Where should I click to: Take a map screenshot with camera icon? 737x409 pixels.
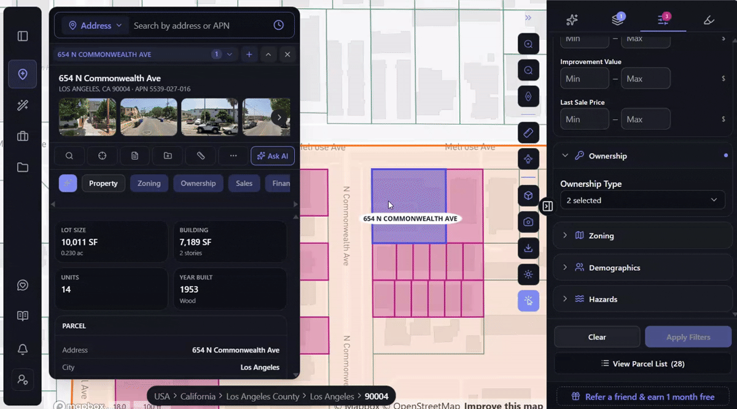[528, 222]
